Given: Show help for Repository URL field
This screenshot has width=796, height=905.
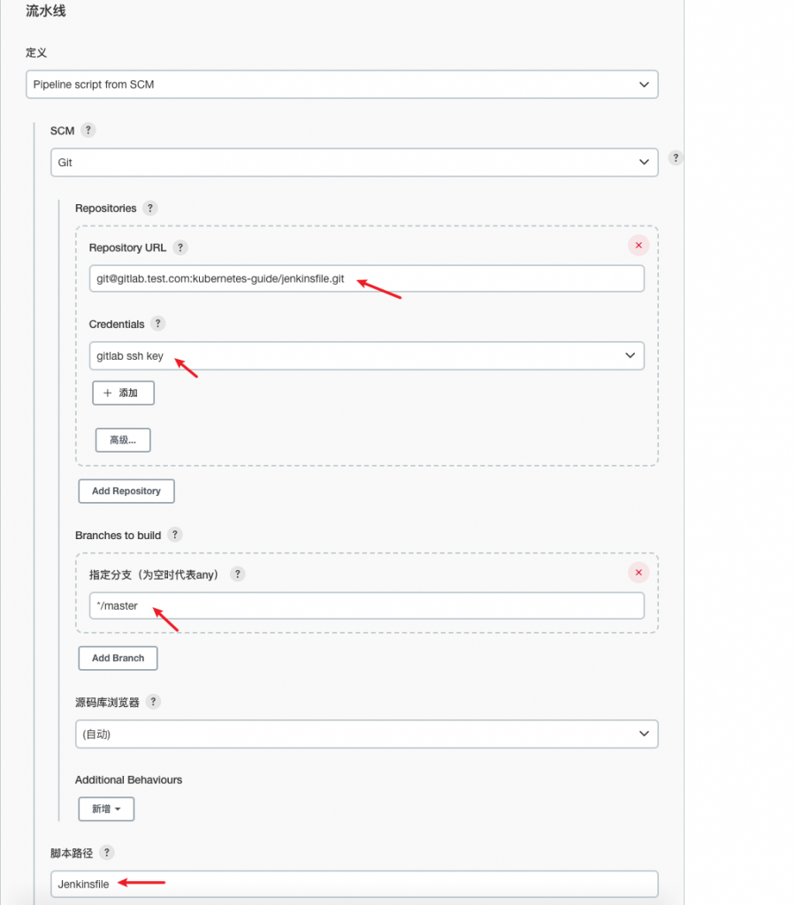Looking at the screenshot, I should click(x=180, y=247).
